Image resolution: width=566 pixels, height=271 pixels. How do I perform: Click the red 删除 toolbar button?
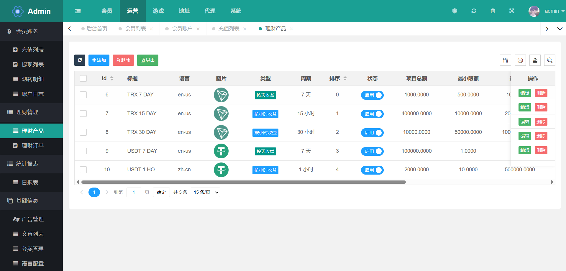[123, 60]
